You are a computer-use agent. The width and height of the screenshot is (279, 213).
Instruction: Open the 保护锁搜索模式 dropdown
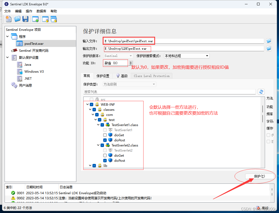click(x=187, y=56)
